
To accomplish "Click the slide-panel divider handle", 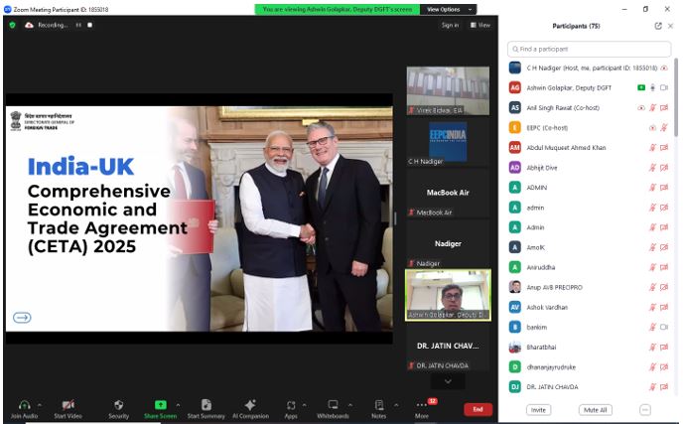I will click(x=395, y=218).
